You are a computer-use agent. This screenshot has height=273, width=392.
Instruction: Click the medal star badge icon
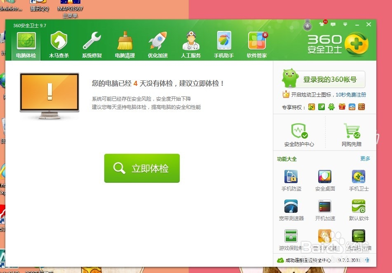pyautogui.click(x=307, y=25)
